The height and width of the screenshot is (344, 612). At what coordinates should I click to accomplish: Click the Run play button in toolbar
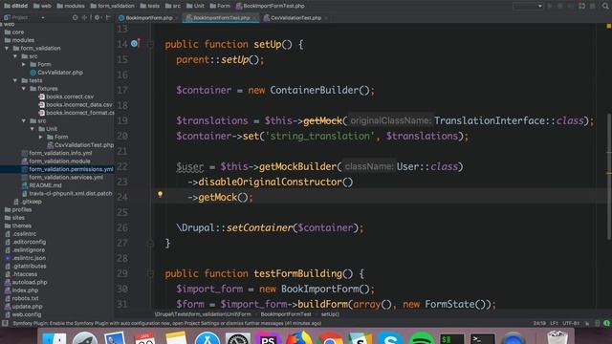[x=551, y=6]
